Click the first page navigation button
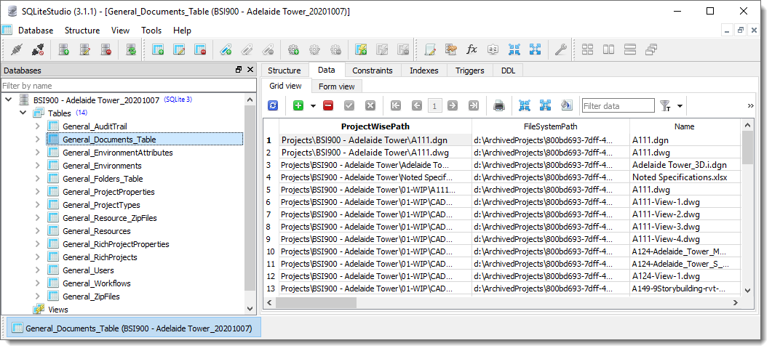Screen dimensions: 772x351 coord(396,105)
